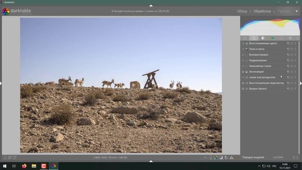302x170 pixels.
Task: Toggle the gamut check warning icon
Action: 231,157
